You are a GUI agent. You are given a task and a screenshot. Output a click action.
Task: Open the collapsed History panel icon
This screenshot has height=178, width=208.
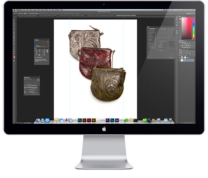pos(177,17)
